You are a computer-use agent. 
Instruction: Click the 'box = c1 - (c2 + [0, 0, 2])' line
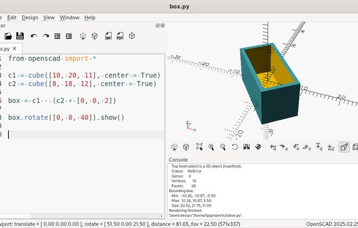(x=62, y=101)
